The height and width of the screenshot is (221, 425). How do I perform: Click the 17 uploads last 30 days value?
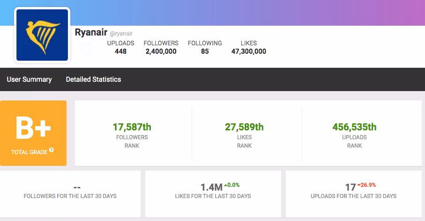click(350, 187)
